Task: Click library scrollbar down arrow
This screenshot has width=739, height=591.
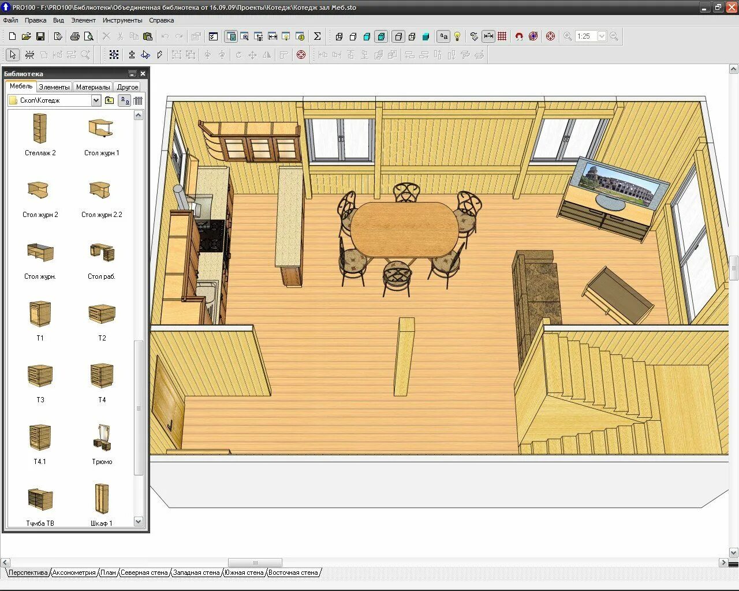Action: pos(138,521)
